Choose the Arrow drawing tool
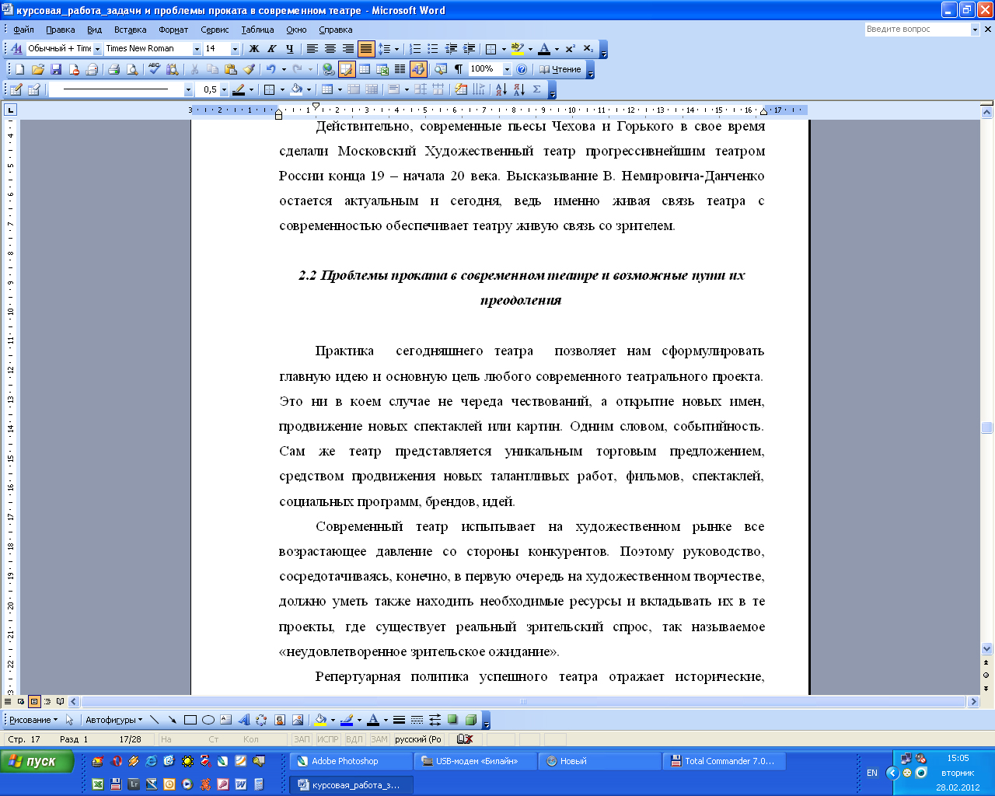This screenshot has width=995, height=796. point(172,720)
